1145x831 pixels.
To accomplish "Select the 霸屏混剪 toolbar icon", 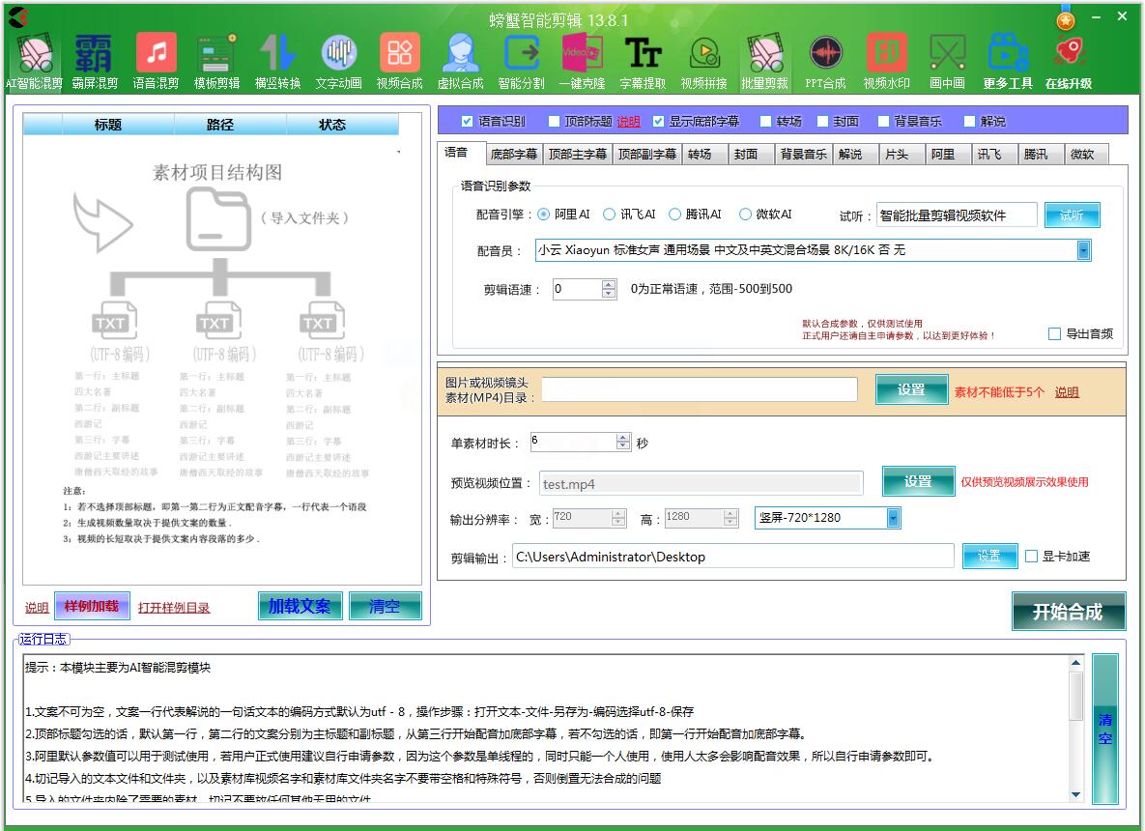I will click(95, 61).
